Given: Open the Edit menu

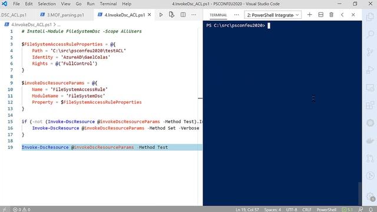Looking at the screenshot, I should (x=29, y=4).
